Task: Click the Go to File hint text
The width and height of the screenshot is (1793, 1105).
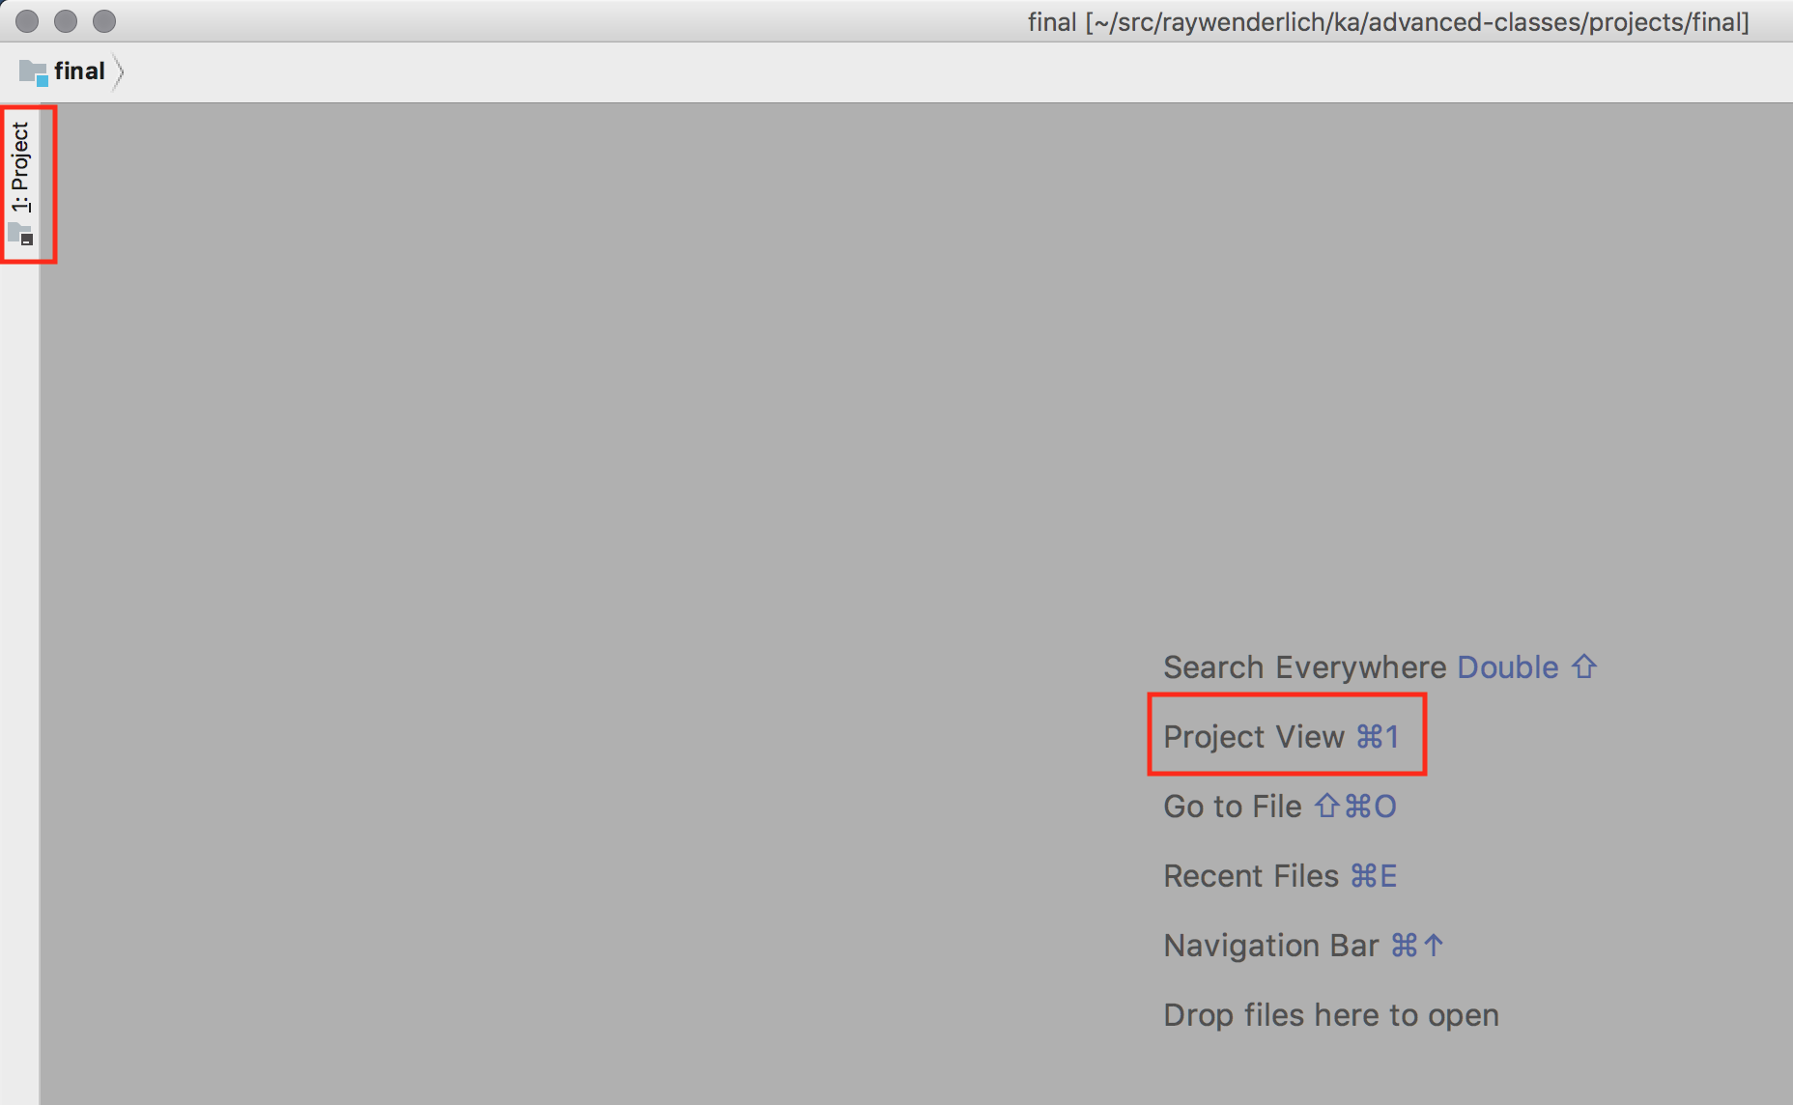Action: coord(1232,807)
